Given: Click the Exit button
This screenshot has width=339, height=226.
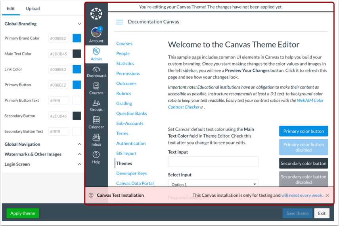Looking at the screenshot, I should (322, 213).
